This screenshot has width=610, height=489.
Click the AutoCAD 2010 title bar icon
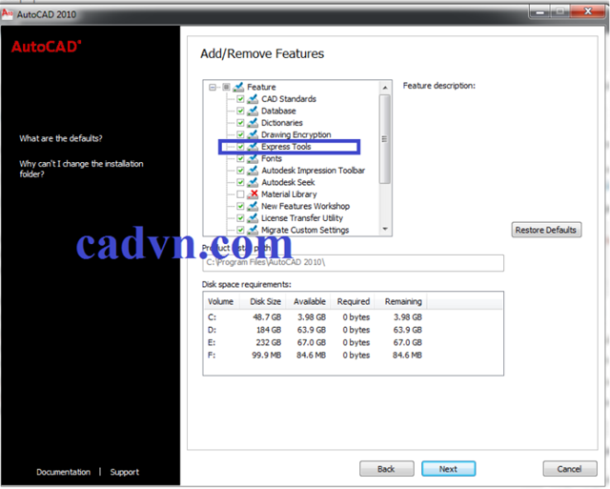(x=7, y=14)
